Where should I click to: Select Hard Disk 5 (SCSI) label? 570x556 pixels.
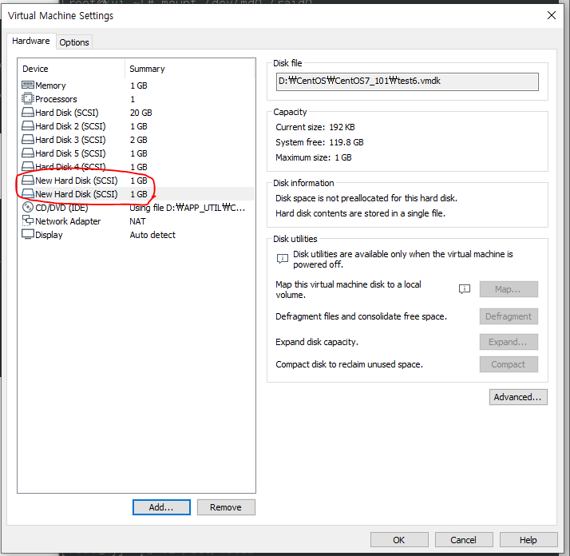(70, 153)
